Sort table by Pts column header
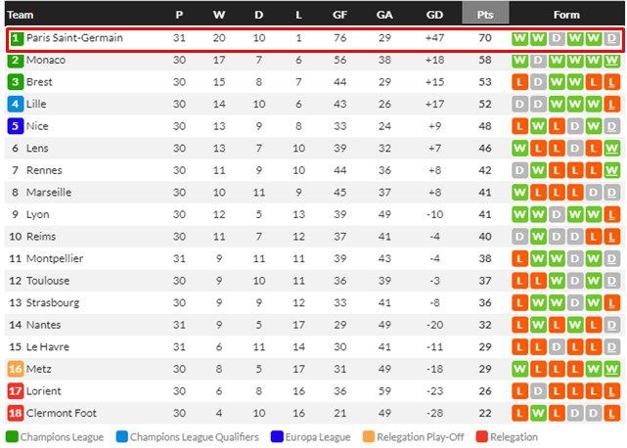The height and width of the screenshot is (448, 627). click(485, 15)
